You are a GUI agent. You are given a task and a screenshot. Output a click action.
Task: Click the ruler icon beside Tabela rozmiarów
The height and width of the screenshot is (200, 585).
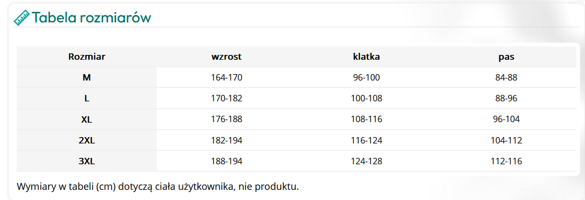pyautogui.click(x=21, y=17)
